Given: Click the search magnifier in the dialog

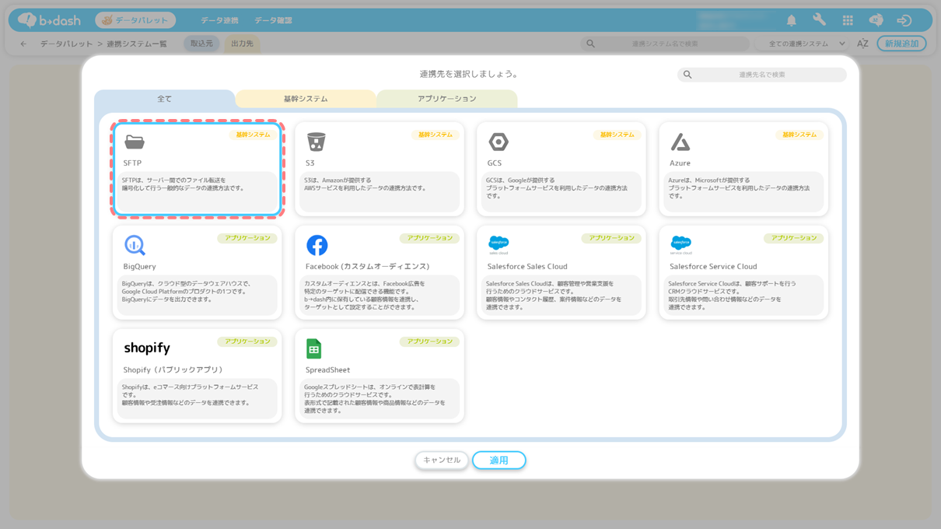Looking at the screenshot, I should [687, 75].
